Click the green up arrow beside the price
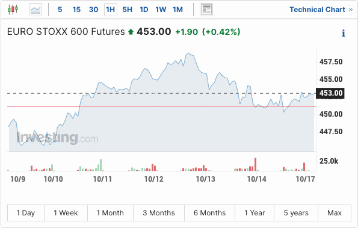This screenshot has height=228, width=358. click(x=131, y=32)
